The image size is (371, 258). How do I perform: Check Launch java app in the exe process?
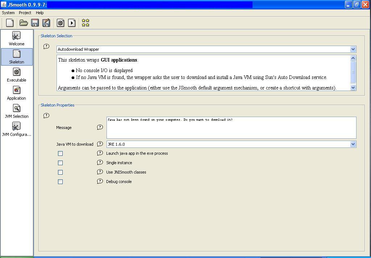coord(60,153)
